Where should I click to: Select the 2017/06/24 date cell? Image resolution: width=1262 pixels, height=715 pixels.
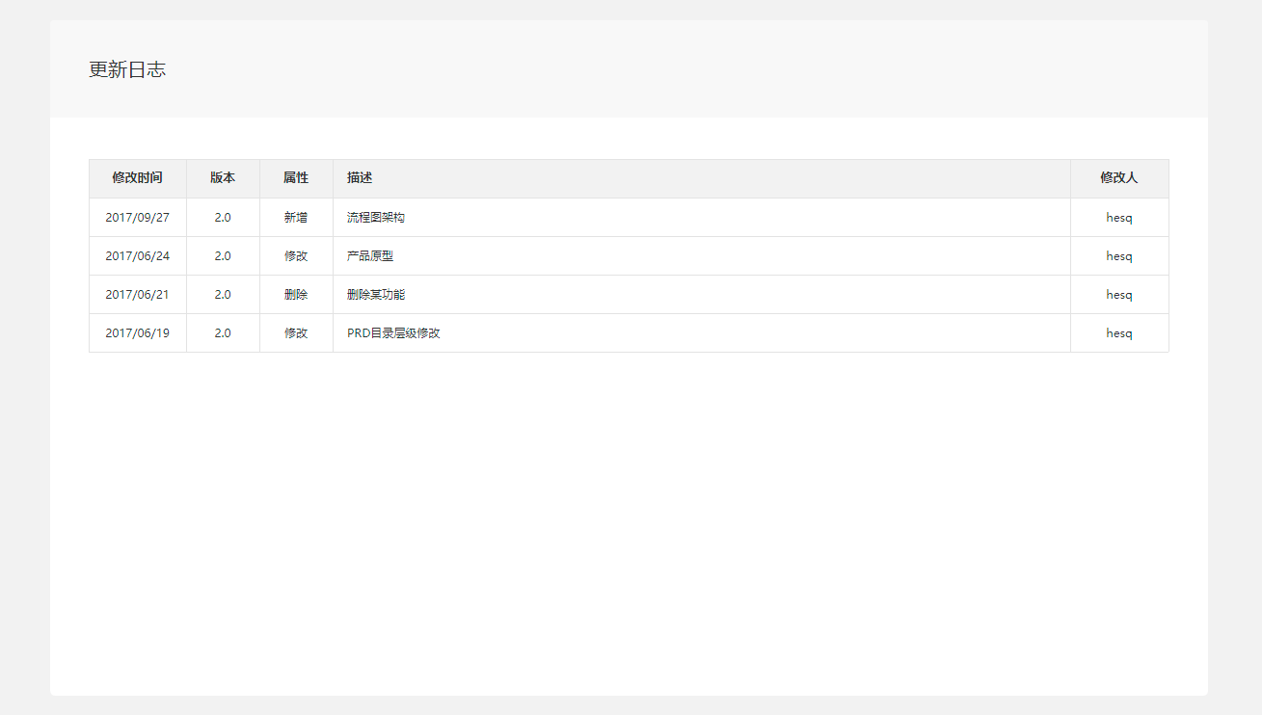click(137, 256)
